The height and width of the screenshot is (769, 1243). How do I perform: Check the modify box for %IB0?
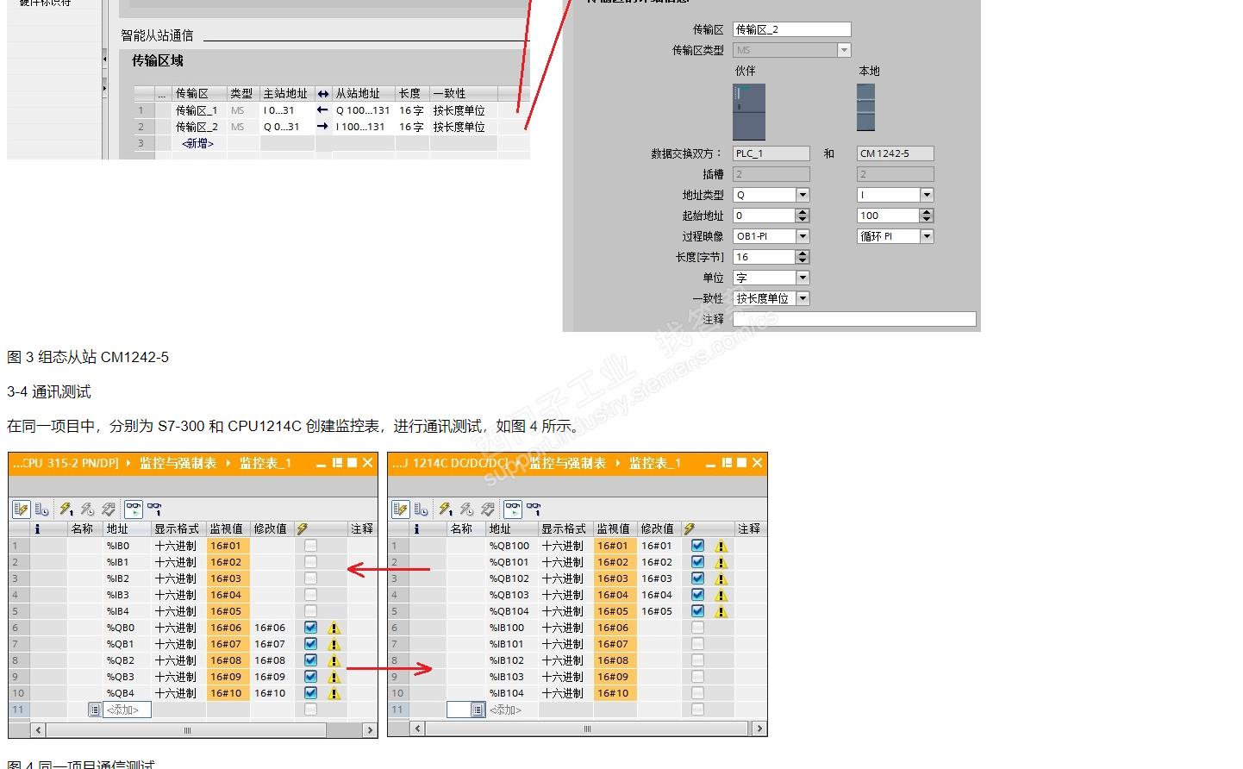click(310, 546)
